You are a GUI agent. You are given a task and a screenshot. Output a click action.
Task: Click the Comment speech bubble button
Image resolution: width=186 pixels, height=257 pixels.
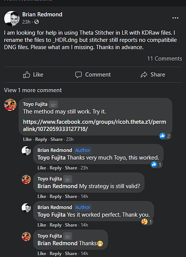pyautogui.click(x=93, y=75)
